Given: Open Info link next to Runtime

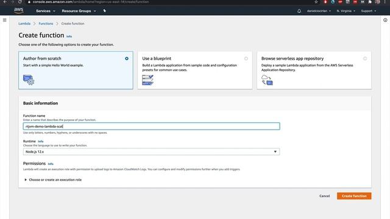Looking at the screenshot, I should [x=41, y=141].
